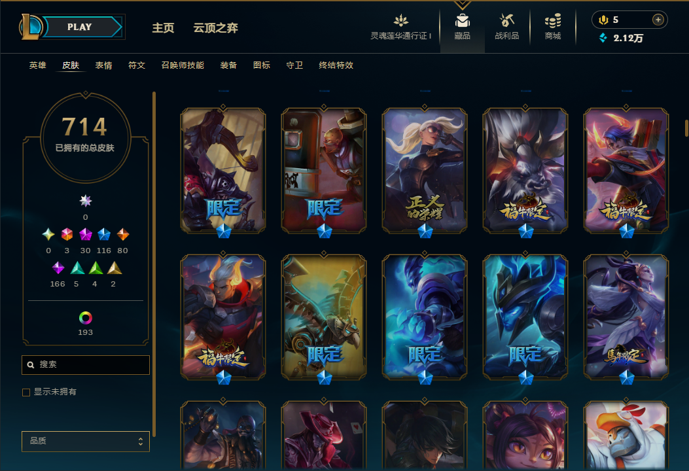
Task: Open the 商城 store coins icon
Action: [x=553, y=21]
